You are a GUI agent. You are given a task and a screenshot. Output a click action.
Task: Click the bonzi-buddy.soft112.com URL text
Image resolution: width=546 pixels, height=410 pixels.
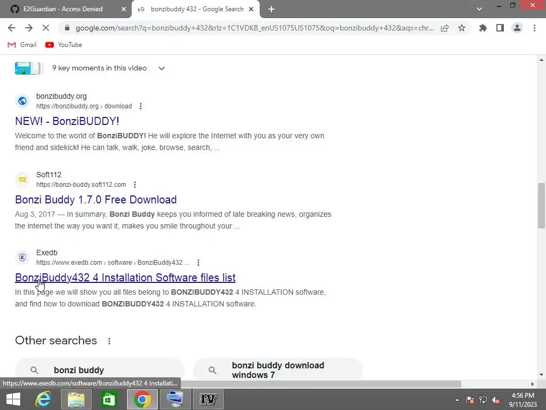(81, 185)
